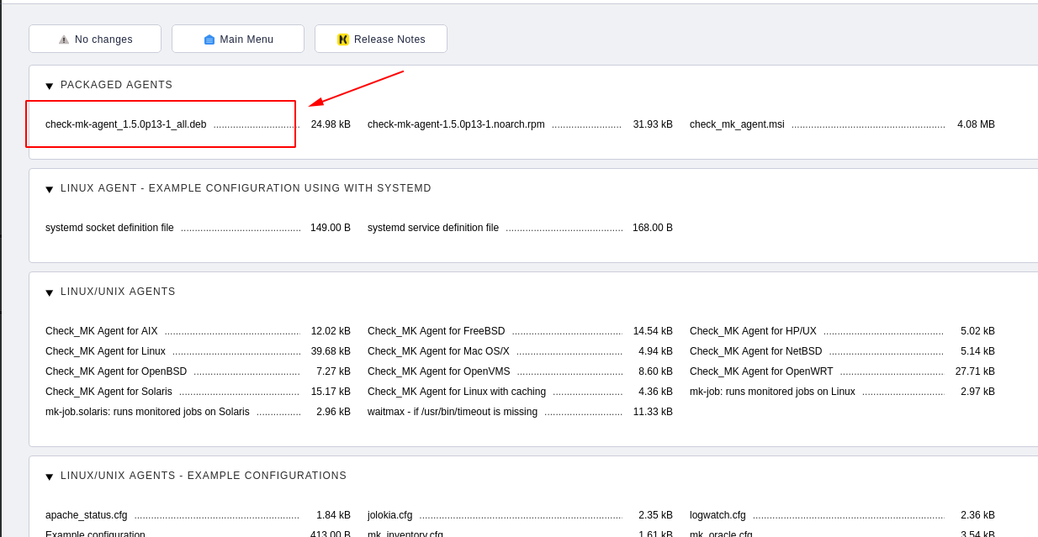1038x537 pixels.
Task: Click the No changes warning icon
Action: click(64, 39)
